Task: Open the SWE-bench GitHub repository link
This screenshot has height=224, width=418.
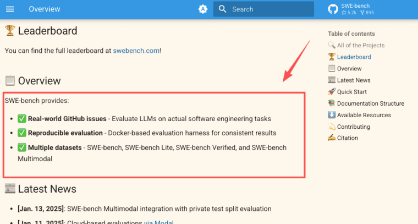Action: pyautogui.click(x=351, y=9)
